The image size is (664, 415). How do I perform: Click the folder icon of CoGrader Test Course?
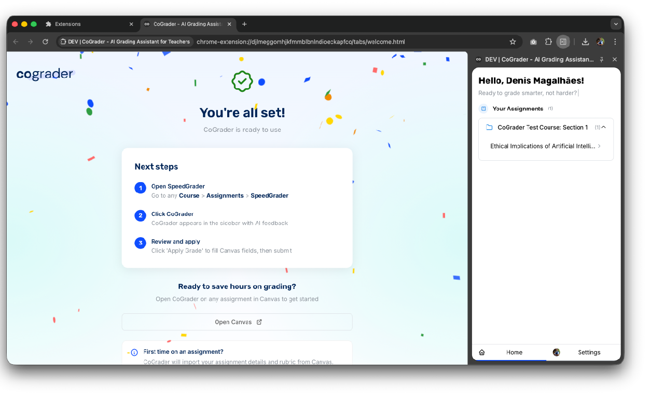tap(489, 127)
